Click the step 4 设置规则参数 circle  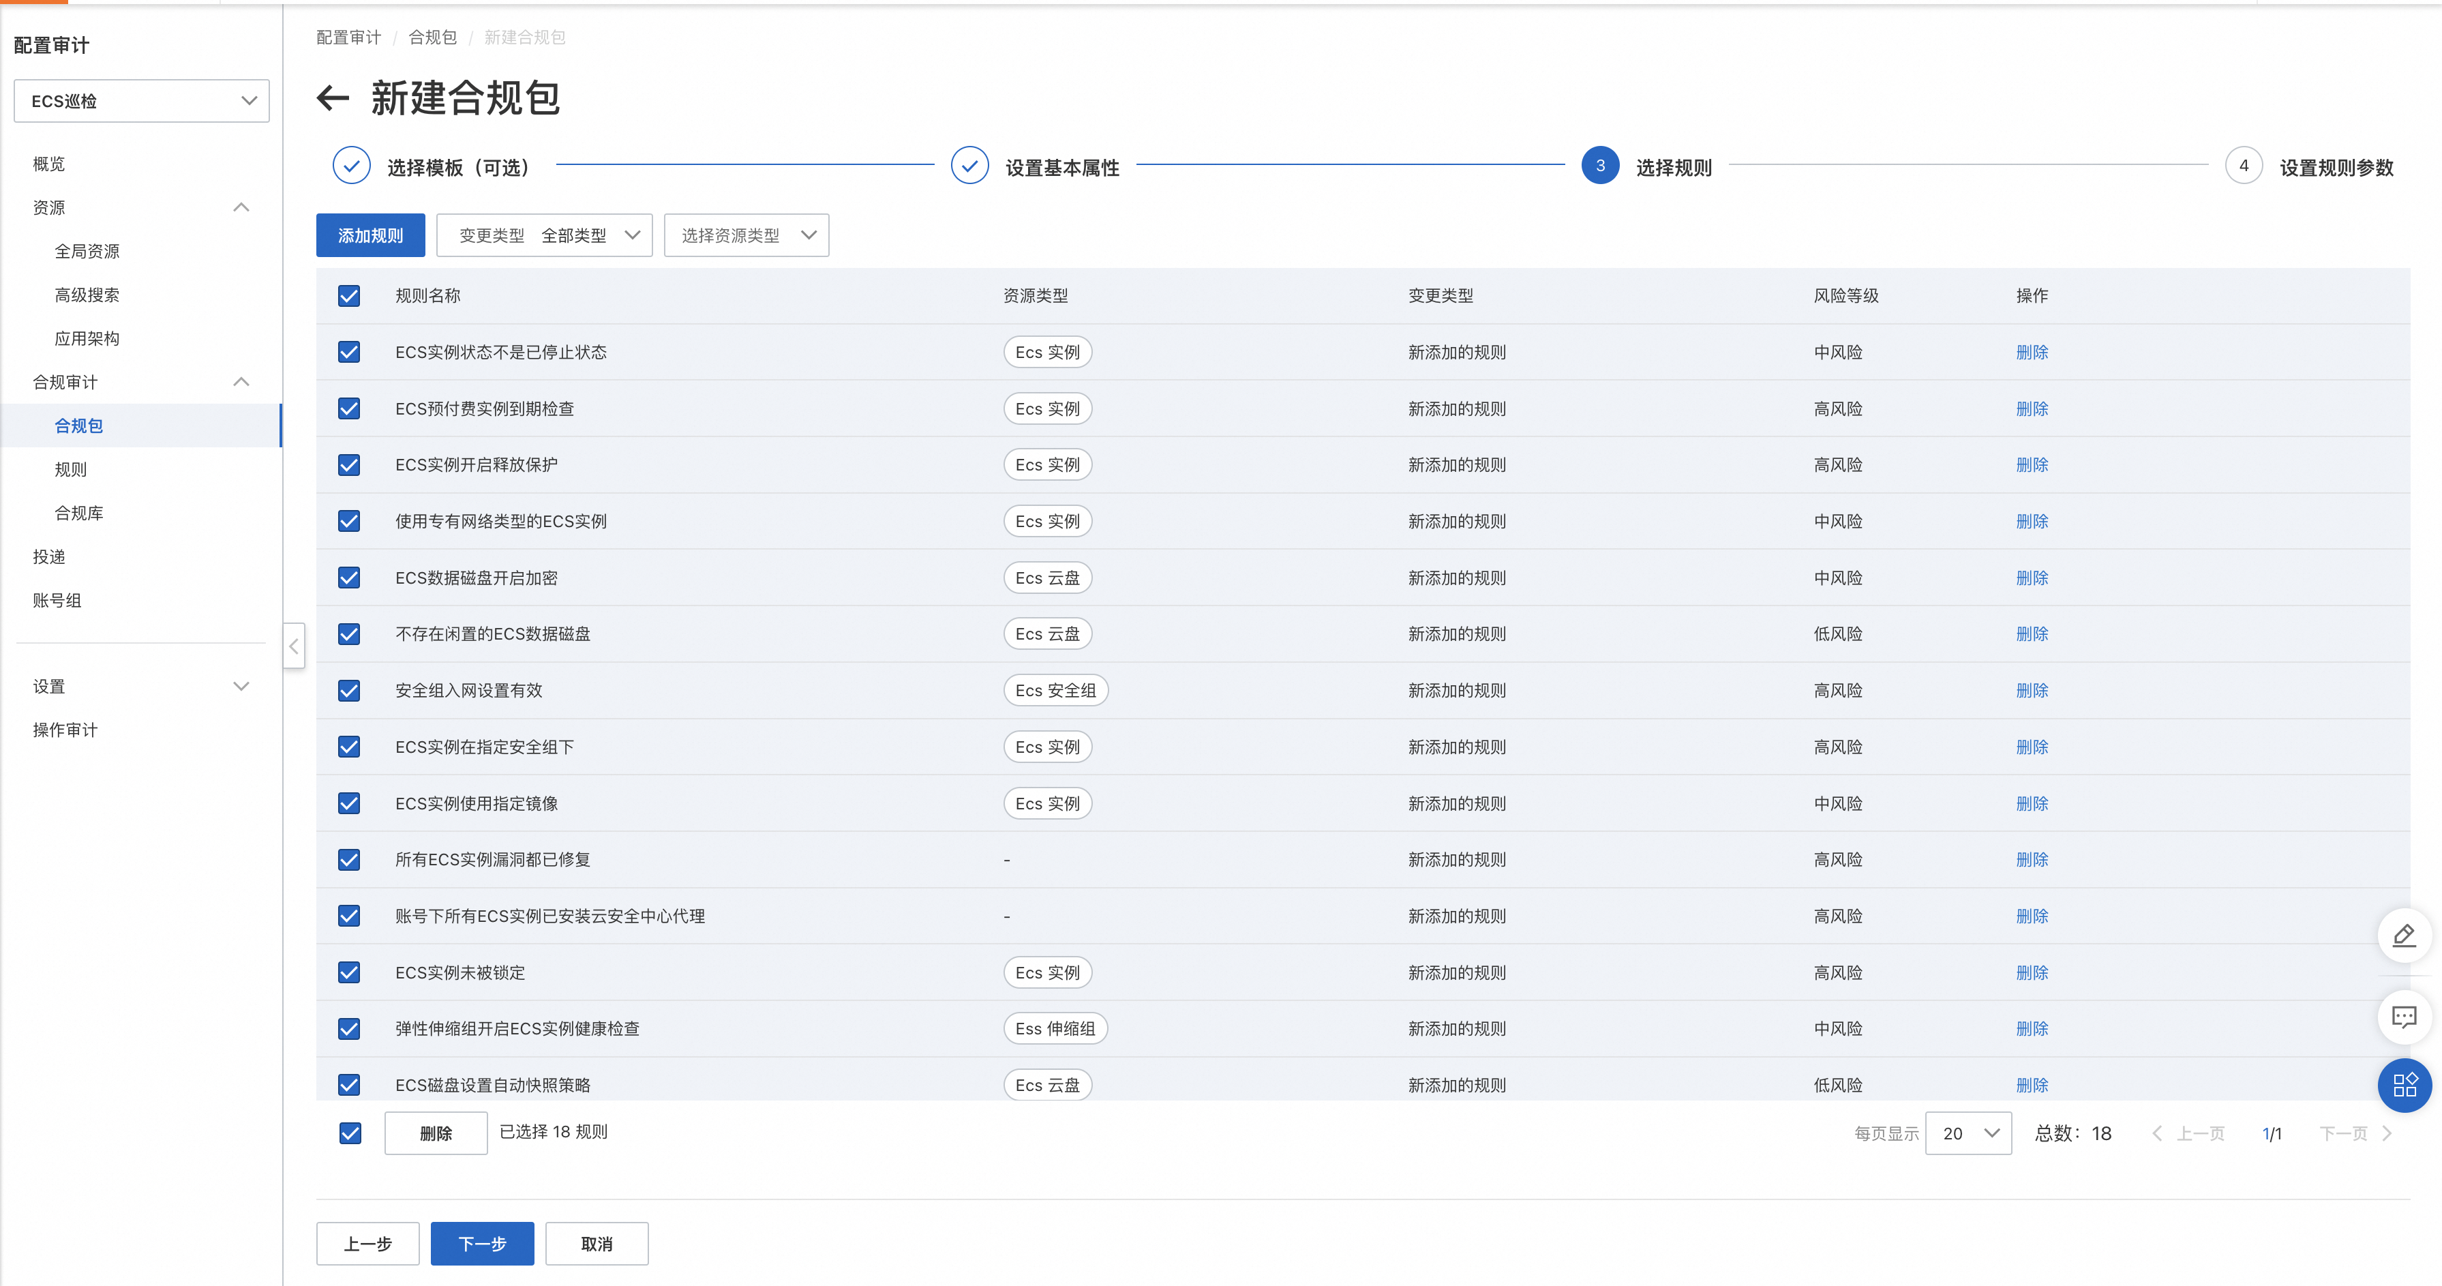tap(2243, 166)
